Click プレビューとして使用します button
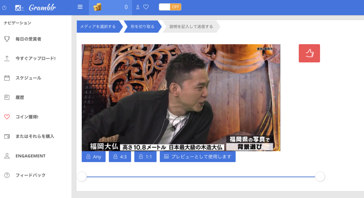The image size is (364, 198). [x=198, y=157]
